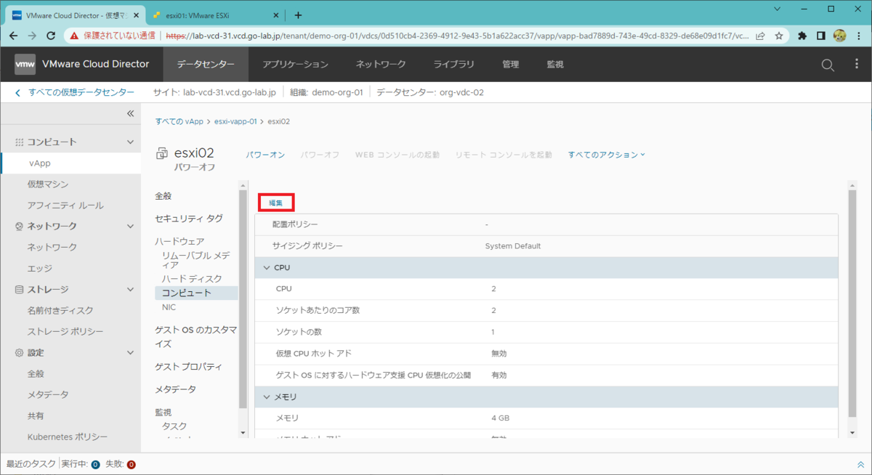Click the すべての vApp breadcrumb
The width and height of the screenshot is (872, 475).
point(179,121)
